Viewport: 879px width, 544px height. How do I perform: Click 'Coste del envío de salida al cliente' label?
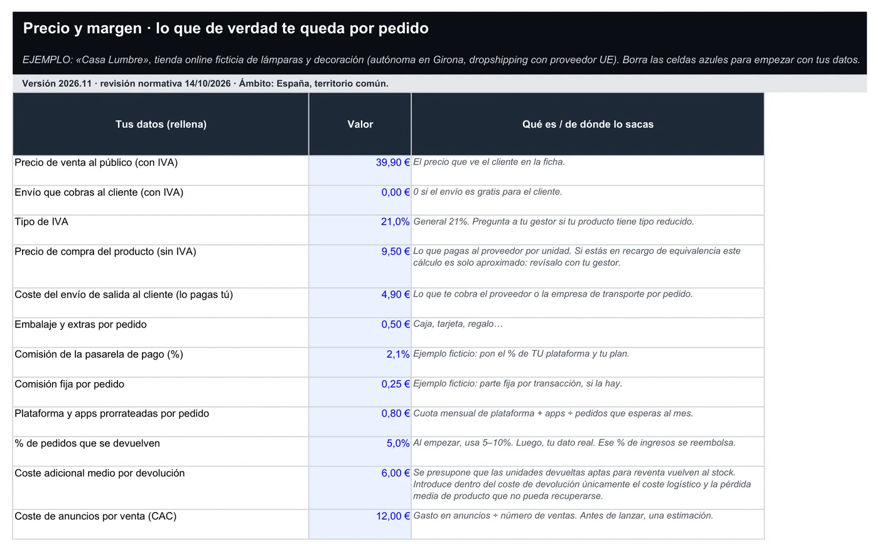(124, 294)
